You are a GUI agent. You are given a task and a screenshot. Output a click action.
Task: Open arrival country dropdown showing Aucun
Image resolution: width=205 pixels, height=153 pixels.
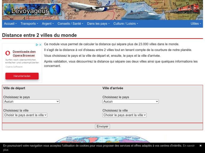tap(131, 101)
